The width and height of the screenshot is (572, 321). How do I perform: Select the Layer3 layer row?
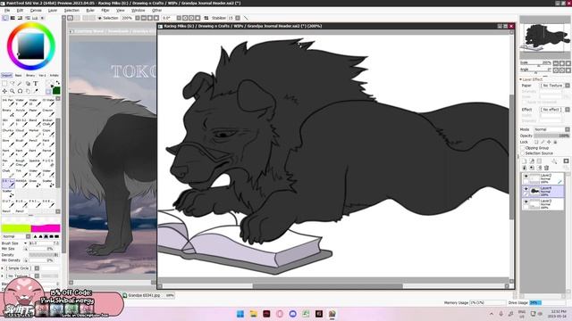point(543,204)
